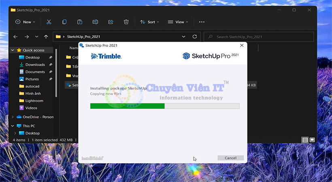Click the Paste icon in Explorer toolbar
Image resolution: width=332 pixels, height=182 pixels.
pyautogui.click(x=80, y=22)
